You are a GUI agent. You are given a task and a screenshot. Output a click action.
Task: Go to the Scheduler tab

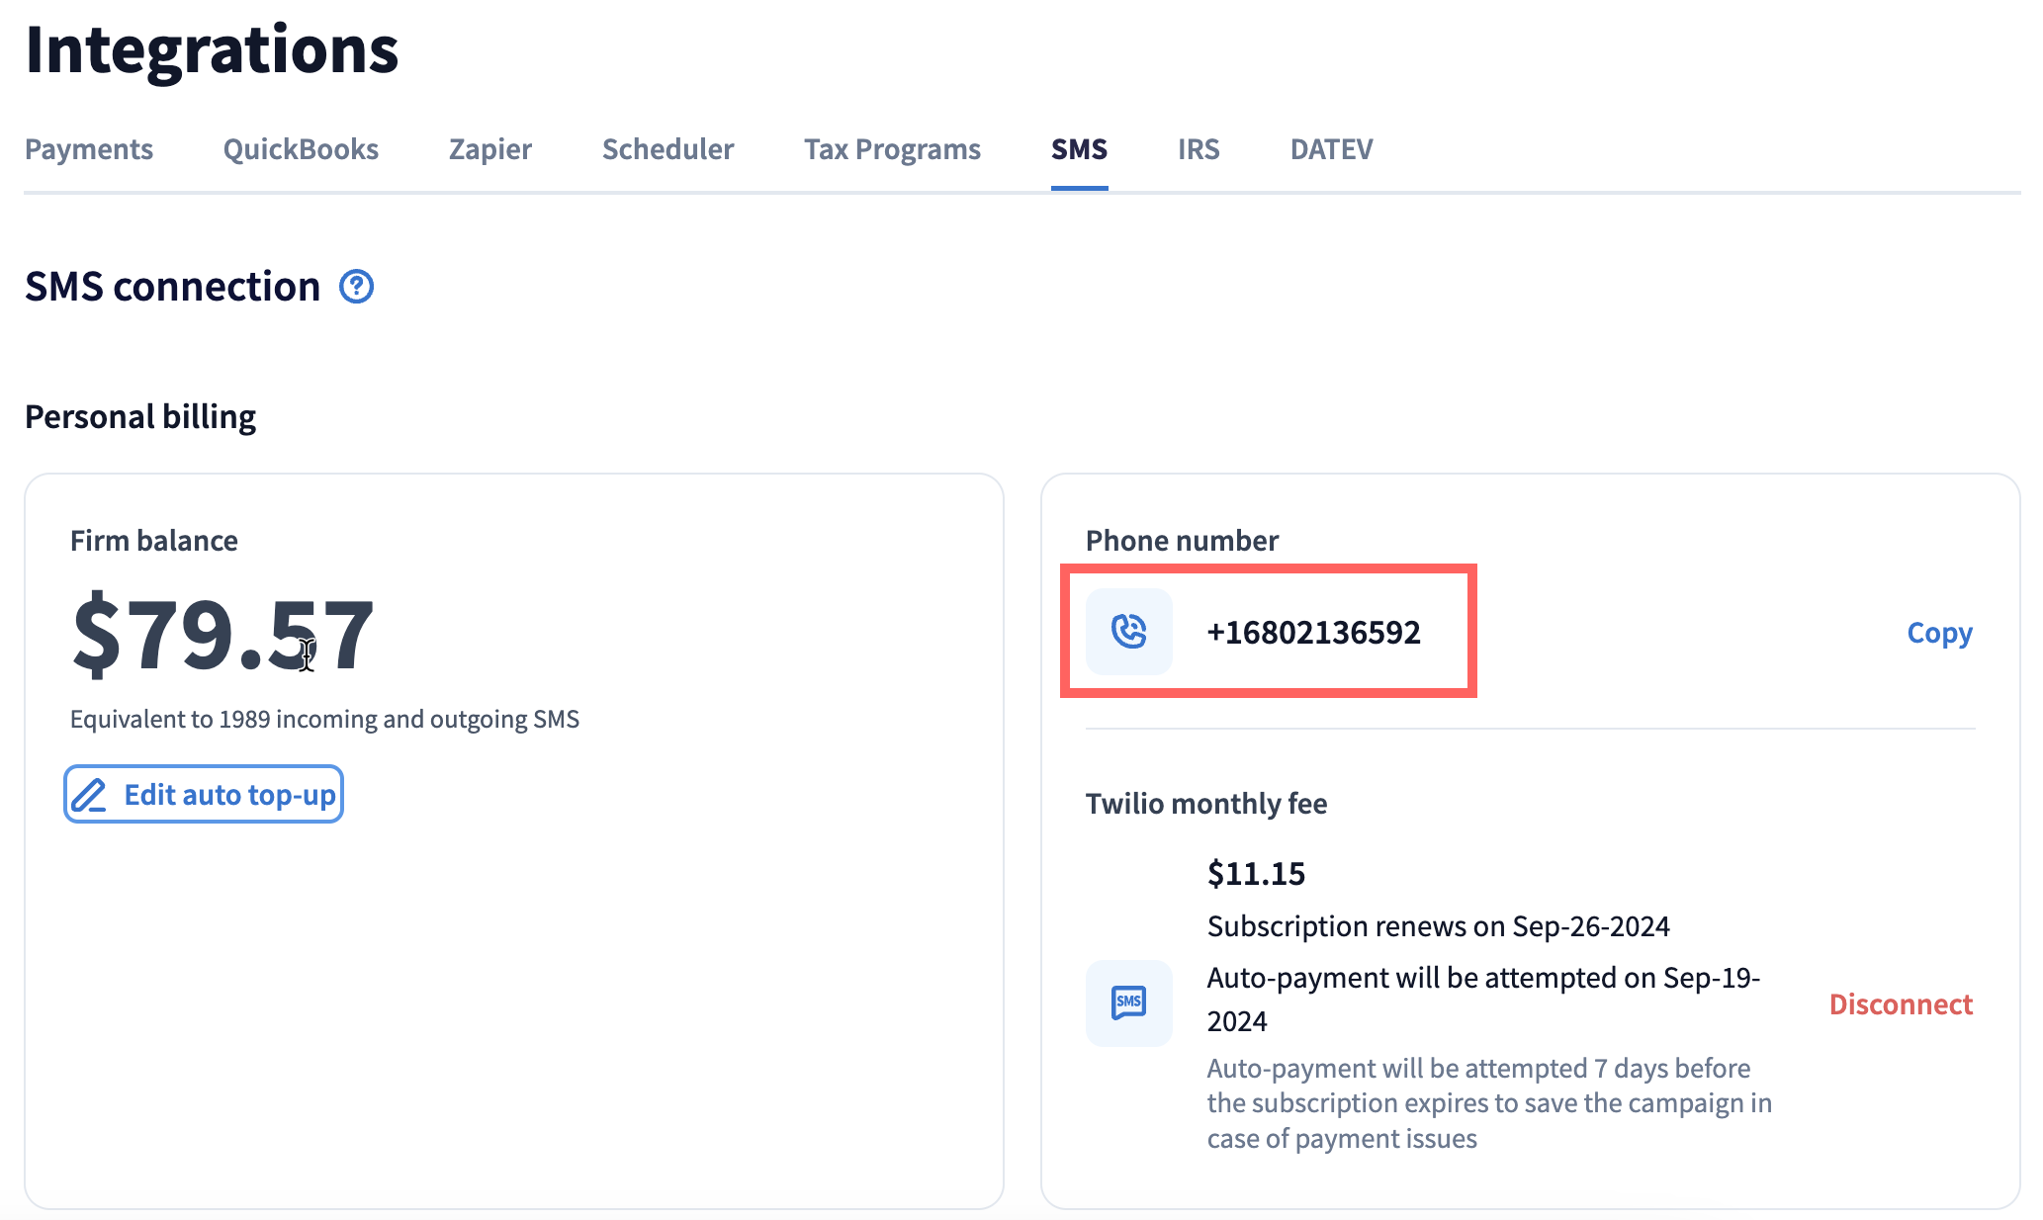tap(667, 149)
